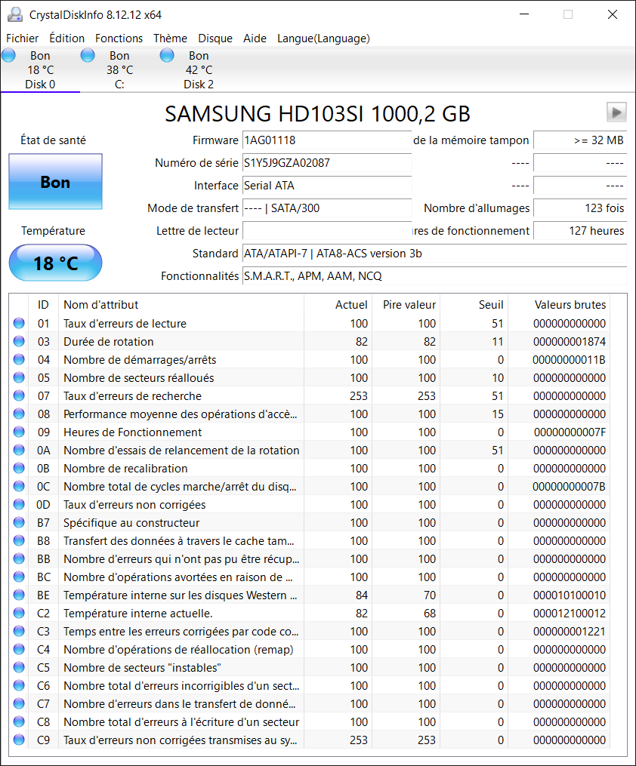Click the buffer size field >= 32 MB

coord(580,140)
